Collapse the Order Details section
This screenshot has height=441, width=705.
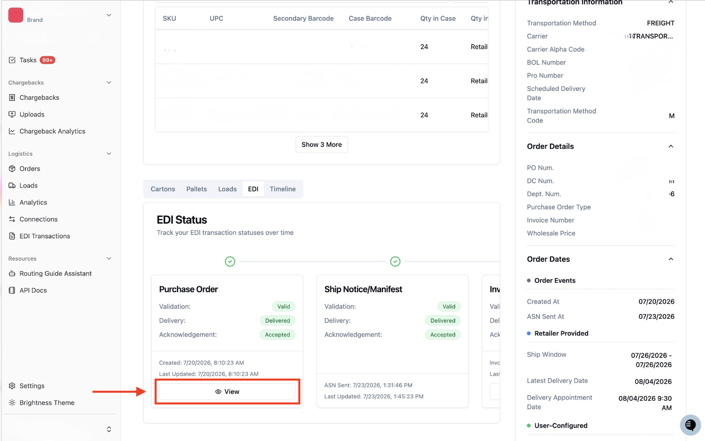pos(671,146)
